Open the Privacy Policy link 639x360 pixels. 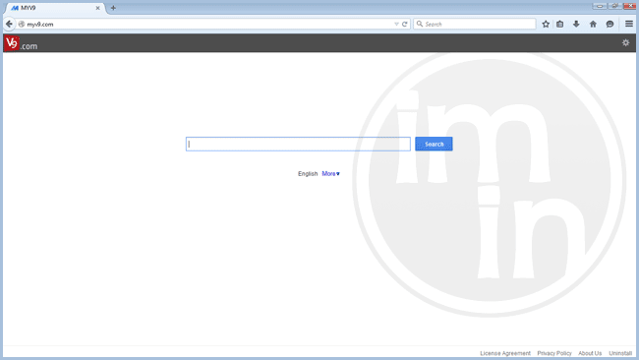click(554, 353)
